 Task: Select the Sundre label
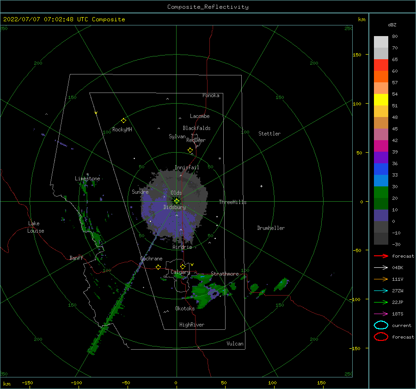tap(140, 191)
